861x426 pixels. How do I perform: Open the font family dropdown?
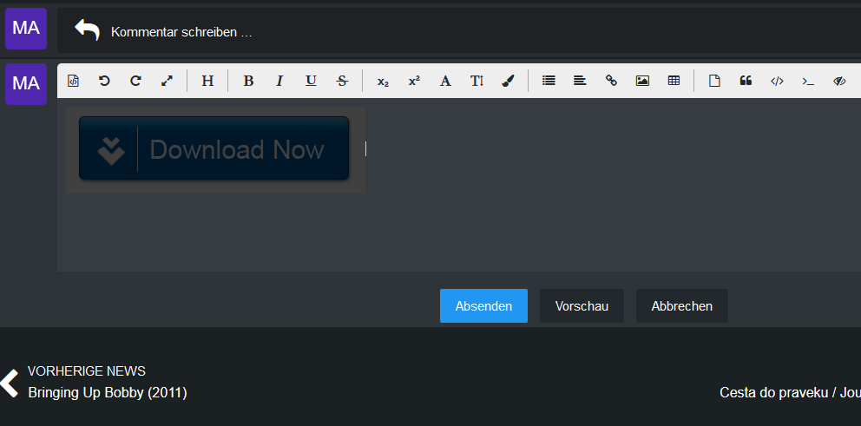tap(445, 81)
